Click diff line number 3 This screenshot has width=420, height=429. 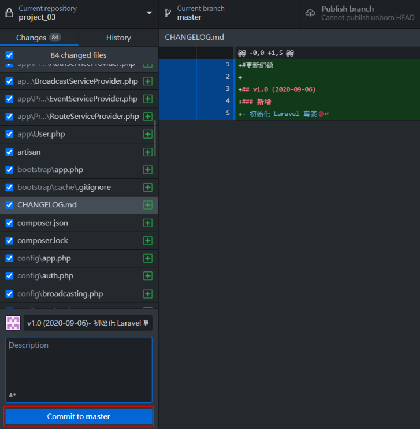tap(228, 89)
